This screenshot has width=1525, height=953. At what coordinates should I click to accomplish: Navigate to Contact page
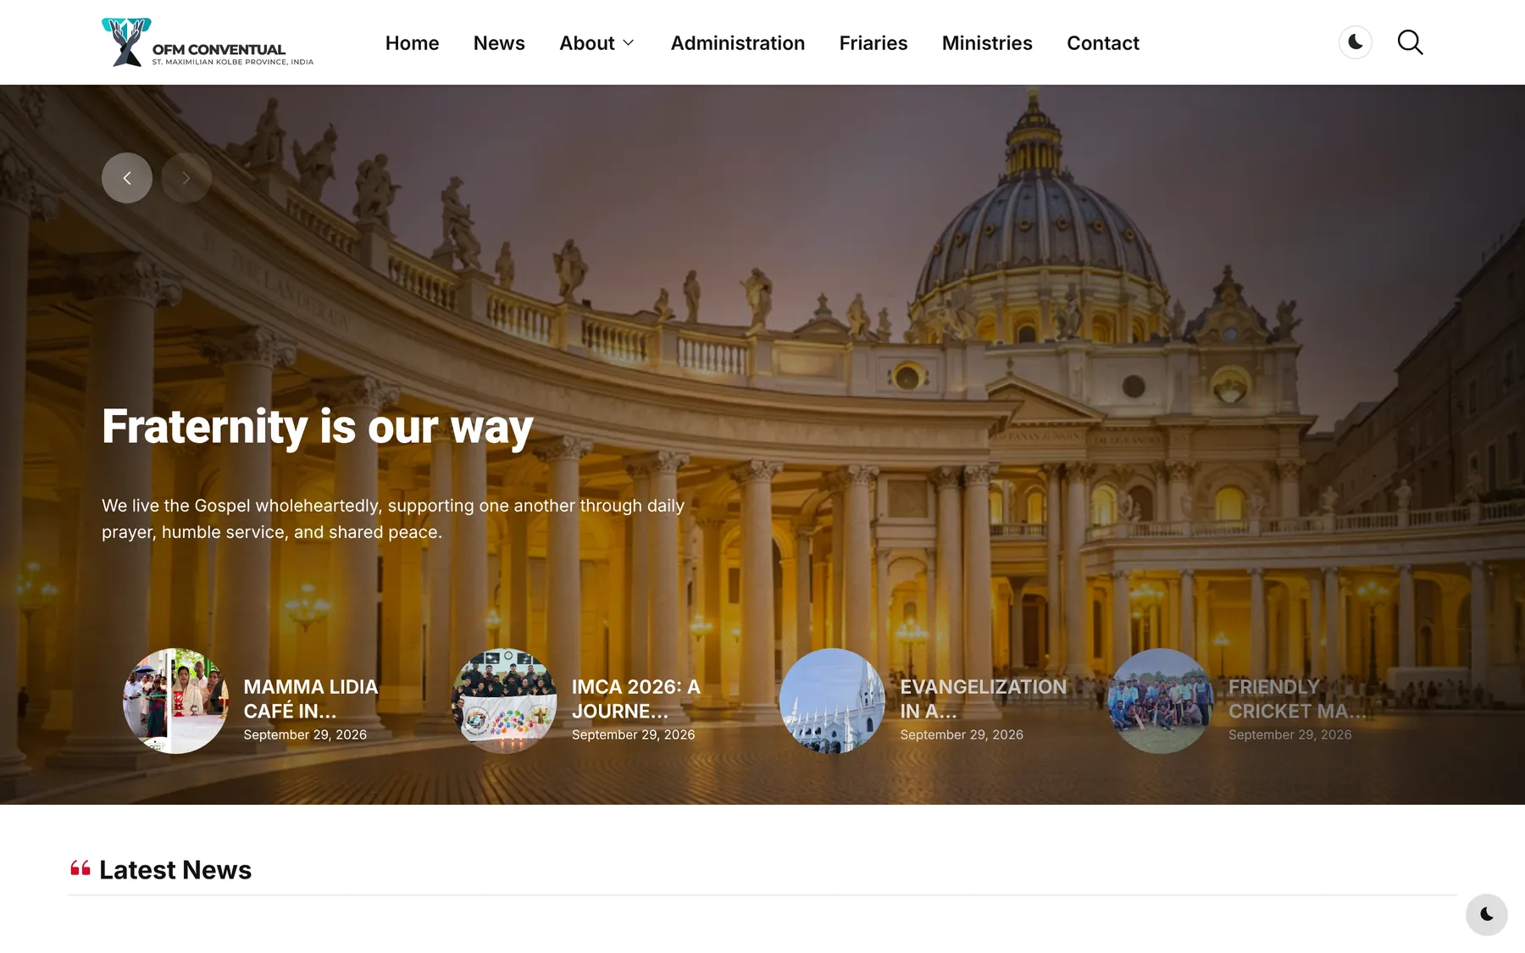tap(1103, 43)
